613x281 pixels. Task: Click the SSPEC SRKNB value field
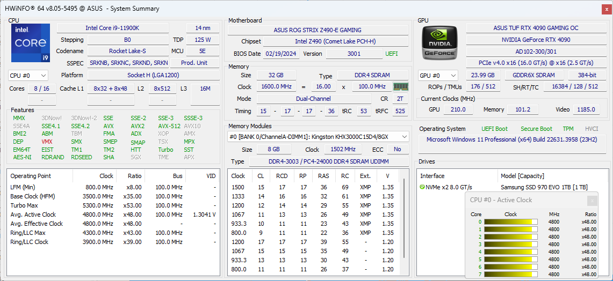pyautogui.click(x=128, y=63)
